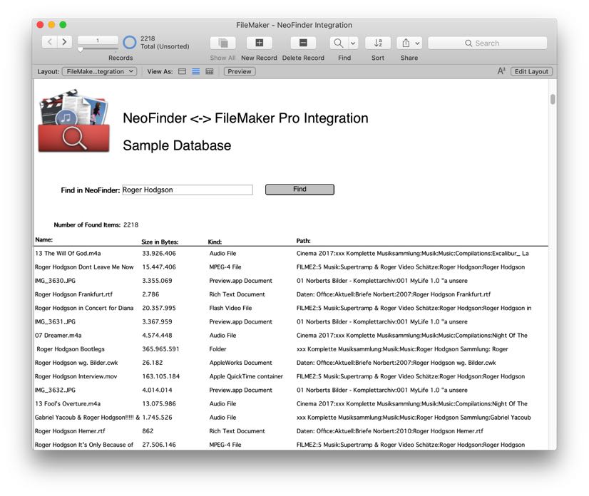
Task: Click the 'Name:' column header
Action: [44, 239]
